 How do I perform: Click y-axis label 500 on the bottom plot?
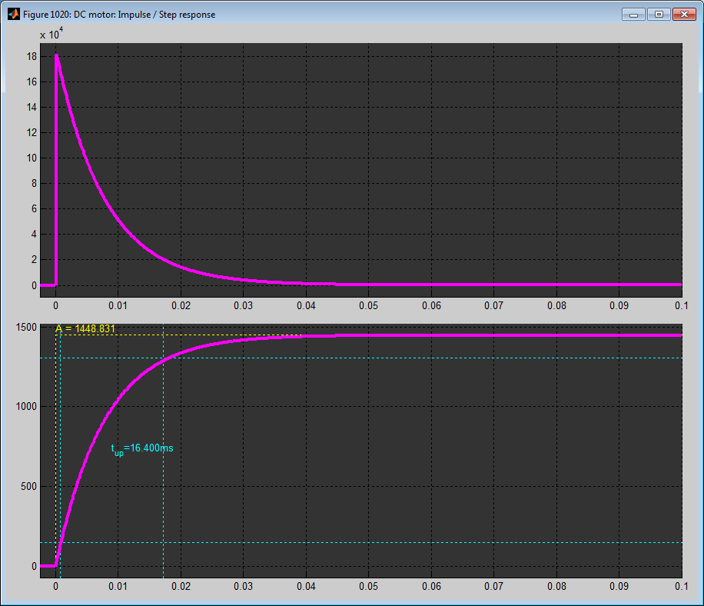coord(28,487)
